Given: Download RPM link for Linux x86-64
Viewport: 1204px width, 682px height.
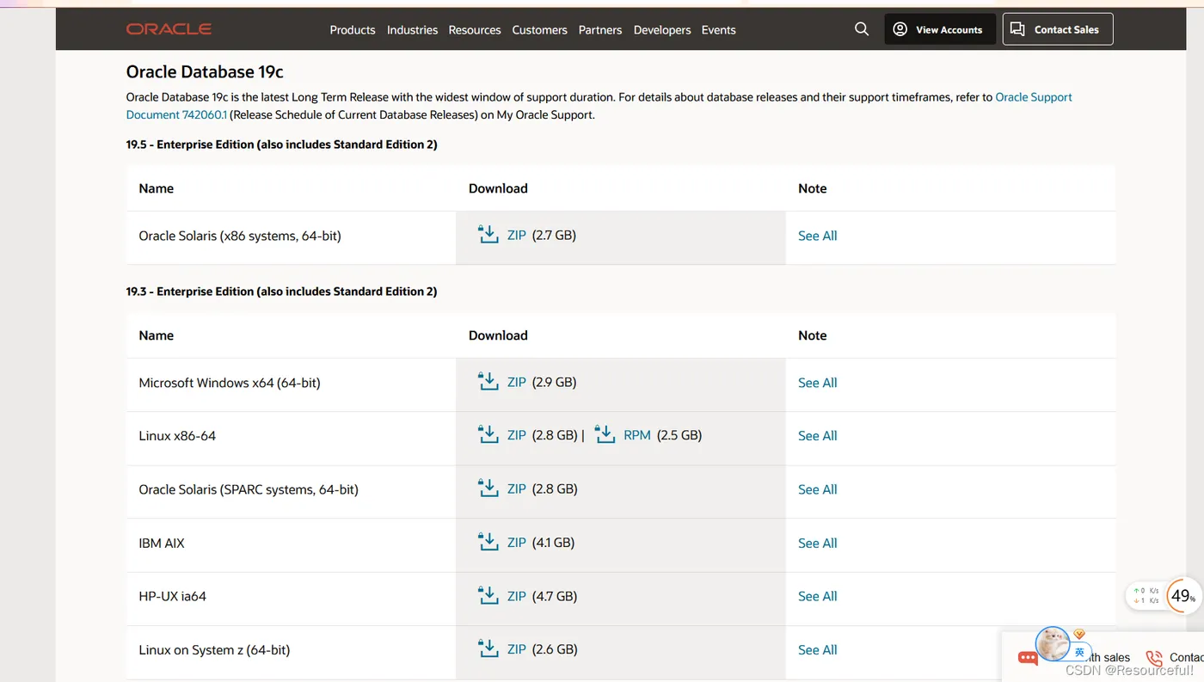Looking at the screenshot, I should (637, 435).
